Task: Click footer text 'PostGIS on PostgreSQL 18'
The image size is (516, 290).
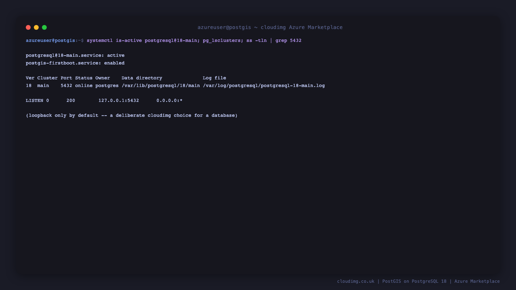Action: pos(414,282)
